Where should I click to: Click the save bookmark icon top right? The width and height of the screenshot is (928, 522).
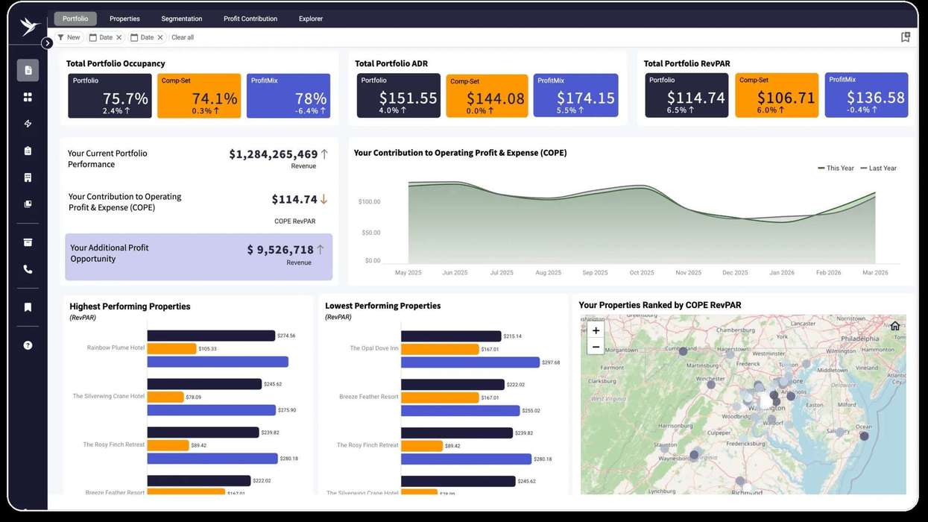point(906,37)
